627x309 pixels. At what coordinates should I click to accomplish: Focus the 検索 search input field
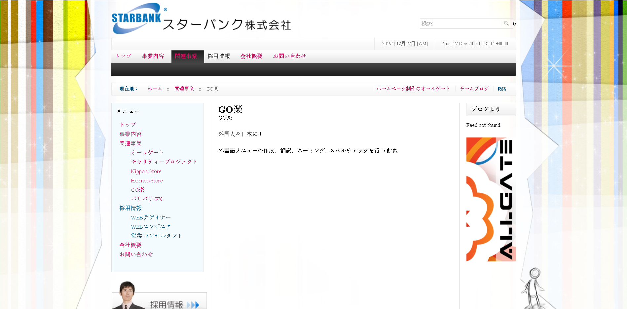pos(460,23)
